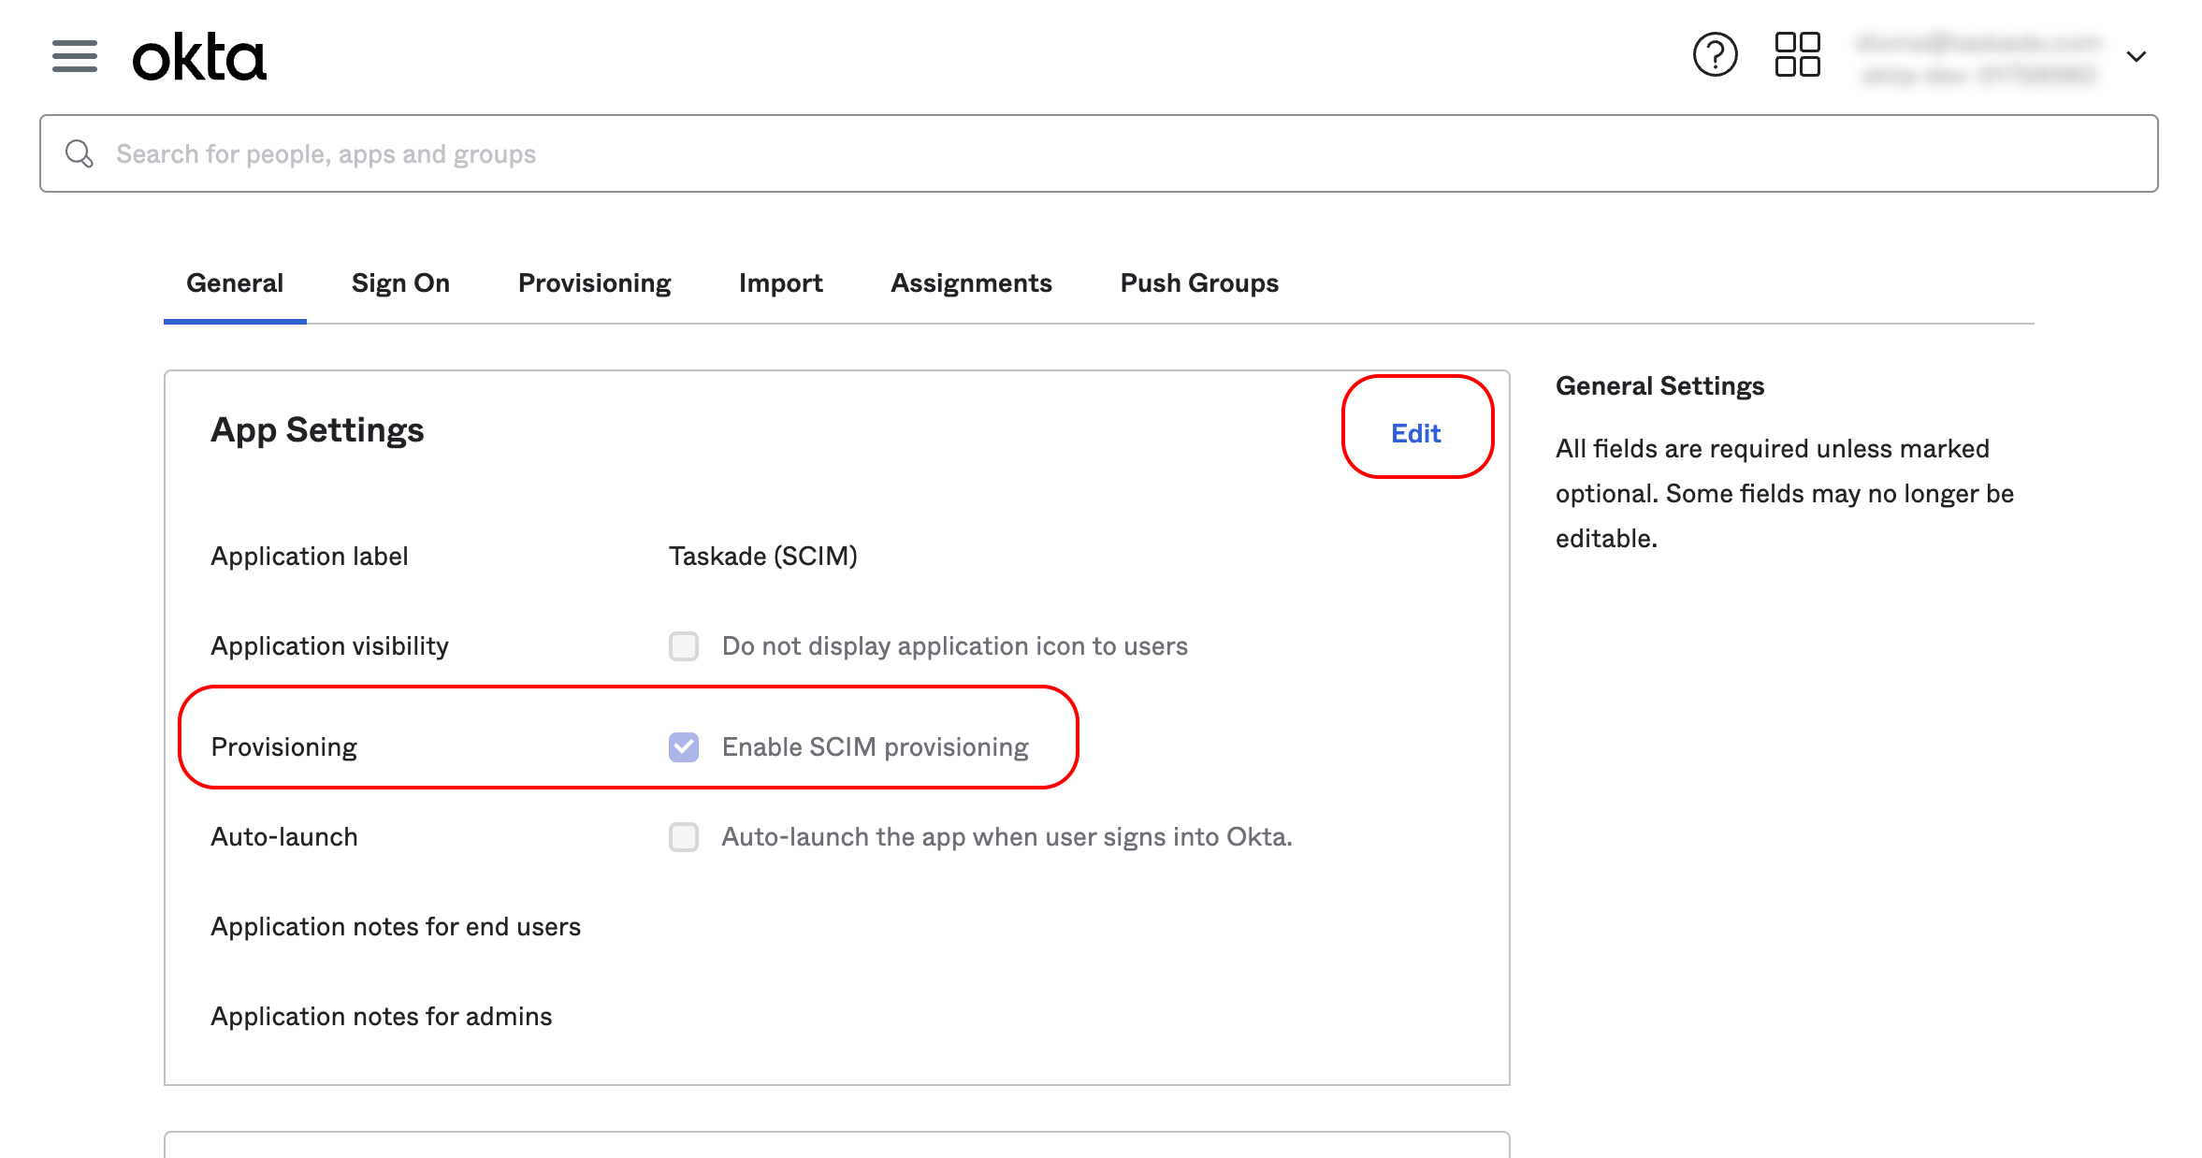Enable Auto-launch the app checkbox

coord(684,837)
